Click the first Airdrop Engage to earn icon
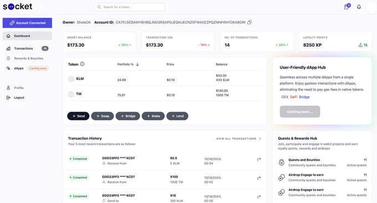The height and width of the screenshot is (203, 377). 281,177
